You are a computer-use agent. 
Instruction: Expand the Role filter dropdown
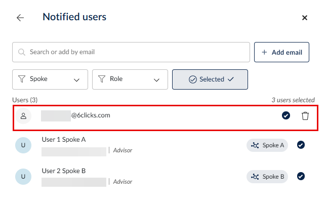130,79
